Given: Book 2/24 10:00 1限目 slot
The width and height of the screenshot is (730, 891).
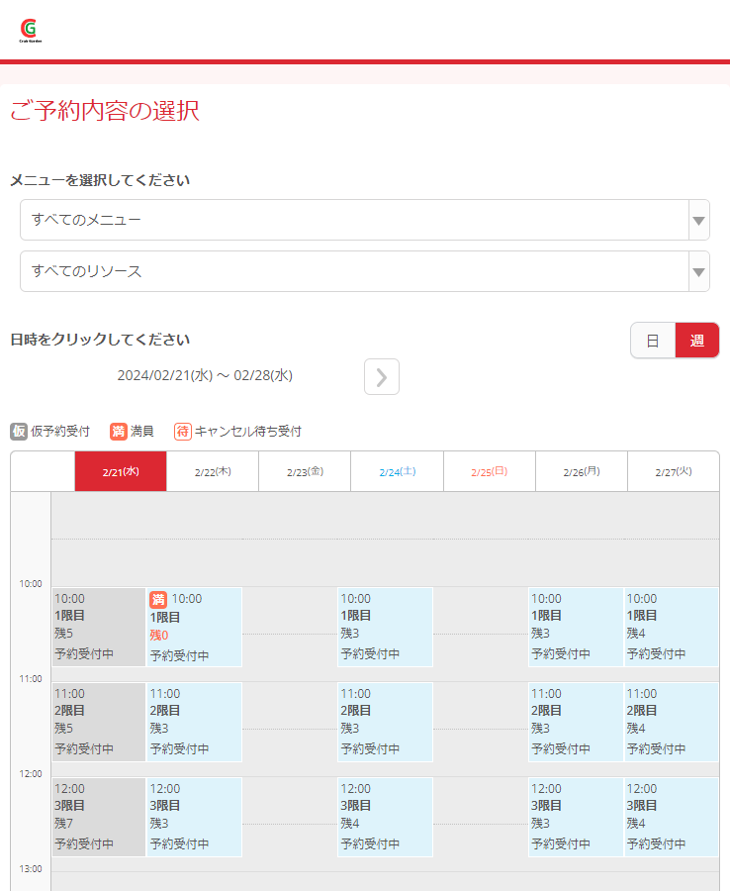Looking at the screenshot, I should click(x=385, y=626).
